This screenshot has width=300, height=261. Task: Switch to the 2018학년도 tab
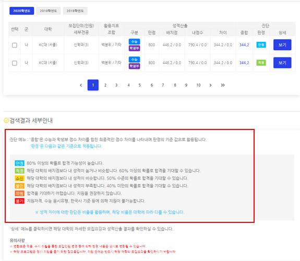[x=75, y=11]
